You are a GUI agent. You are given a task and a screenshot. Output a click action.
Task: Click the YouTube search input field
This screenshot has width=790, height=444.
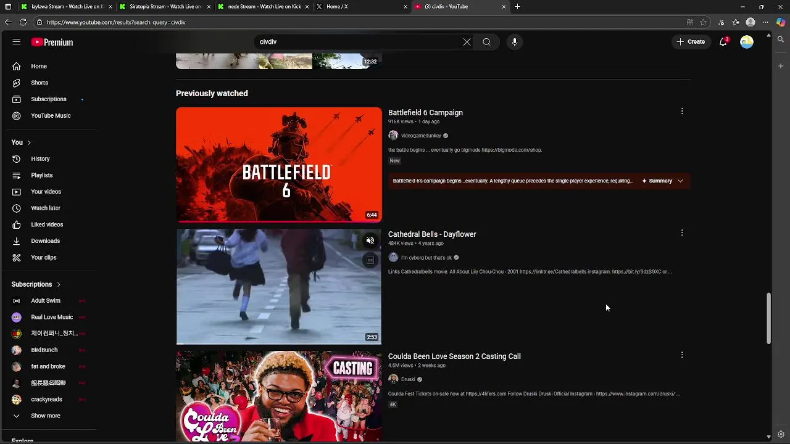pyautogui.click(x=358, y=42)
